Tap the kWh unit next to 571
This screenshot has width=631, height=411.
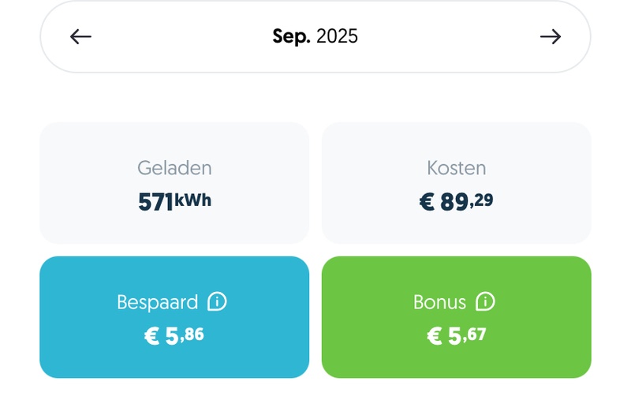(193, 200)
